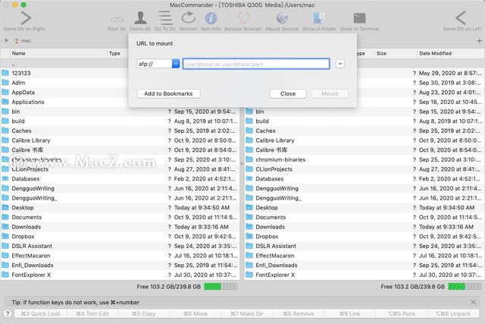Click ⌘8 Remove button
This screenshot has width=485, height=324.
(x=298, y=313)
